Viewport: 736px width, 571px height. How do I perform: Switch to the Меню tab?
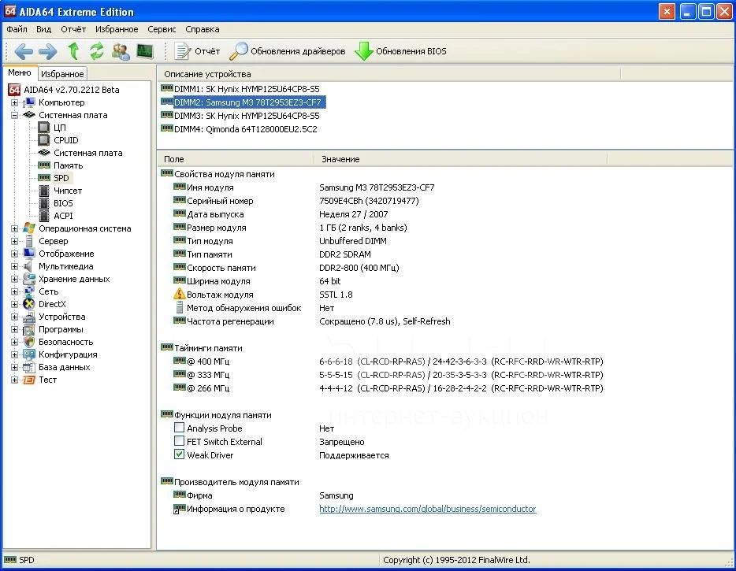click(20, 72)
